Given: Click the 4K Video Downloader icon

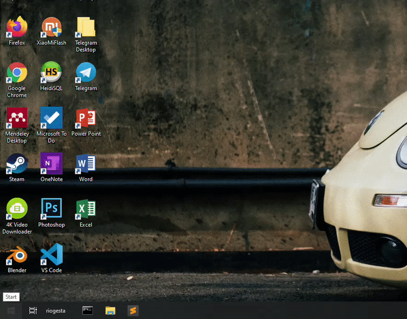Looking at the screenshot, I should coord(17,209).
